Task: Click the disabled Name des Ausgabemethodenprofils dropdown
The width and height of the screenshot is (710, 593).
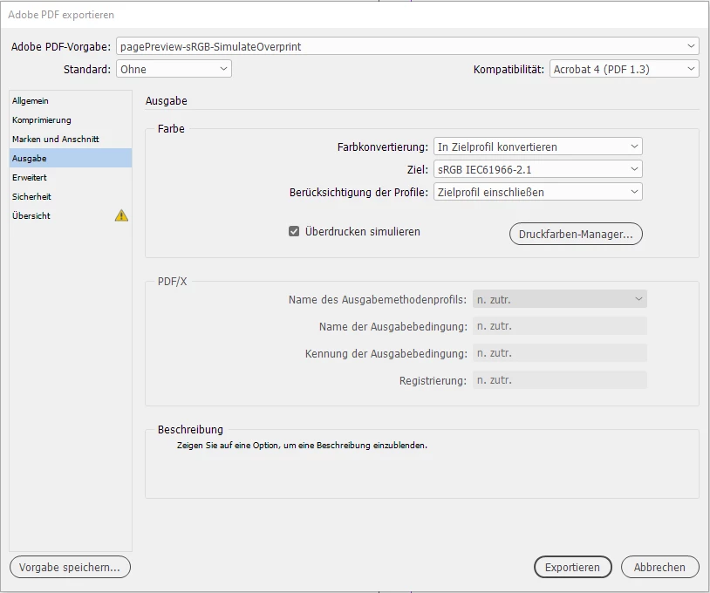Action: [560, 299]
